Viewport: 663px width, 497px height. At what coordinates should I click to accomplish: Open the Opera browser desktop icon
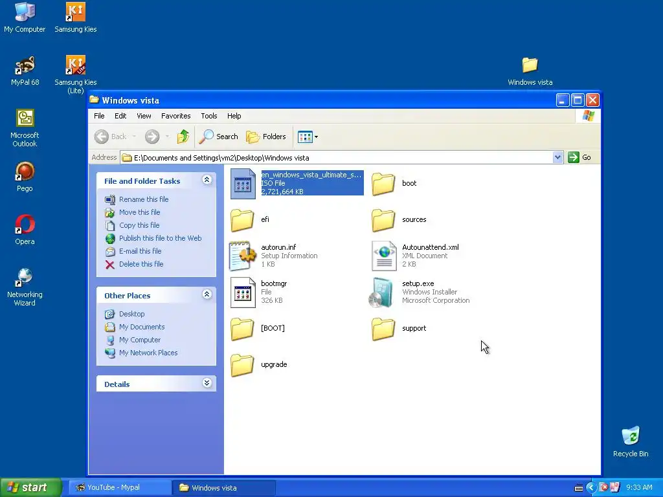[25, 230]
